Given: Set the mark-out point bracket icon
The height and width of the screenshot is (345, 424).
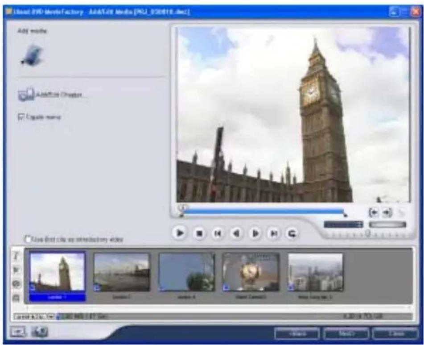Looking at the screenshot, I should (387, 213).
